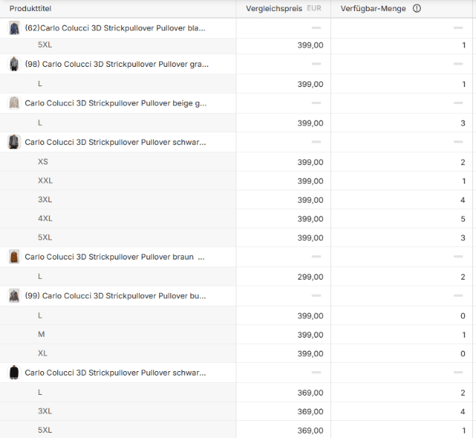Select the XS variant row label
The image size is (476, 438).
coord(43,162)
